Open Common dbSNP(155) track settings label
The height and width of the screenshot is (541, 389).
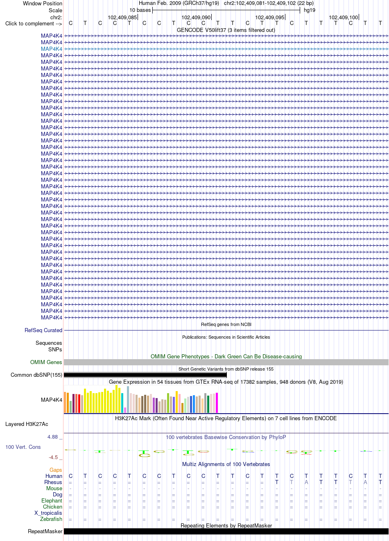coord(36,375)
